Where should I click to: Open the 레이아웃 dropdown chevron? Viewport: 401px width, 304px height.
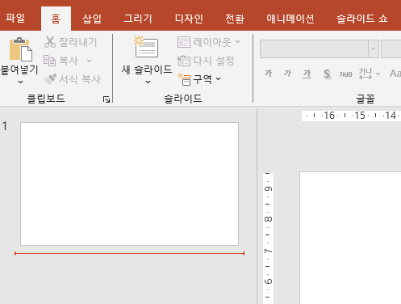pyautogui.click(x=237, y=42)
